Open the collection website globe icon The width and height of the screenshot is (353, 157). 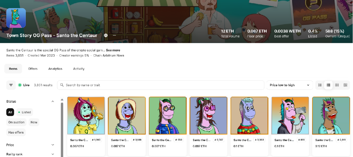coord(106,35)
